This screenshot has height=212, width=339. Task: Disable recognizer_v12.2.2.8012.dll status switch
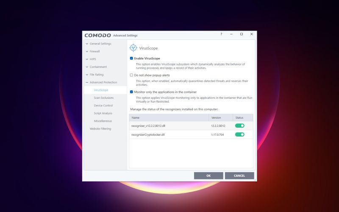[x=240, y=126]
